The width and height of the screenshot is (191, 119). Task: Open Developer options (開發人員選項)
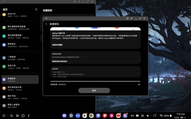(20, 106)
